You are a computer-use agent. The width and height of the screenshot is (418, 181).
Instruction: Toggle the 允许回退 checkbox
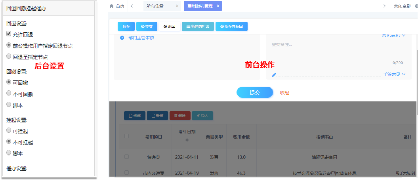click(x=9, y=34)
